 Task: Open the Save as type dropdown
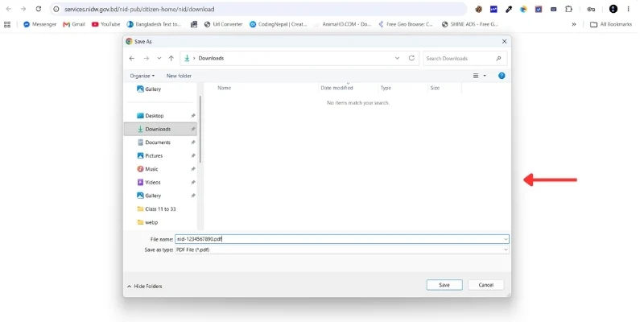click(x=342, y=250)
